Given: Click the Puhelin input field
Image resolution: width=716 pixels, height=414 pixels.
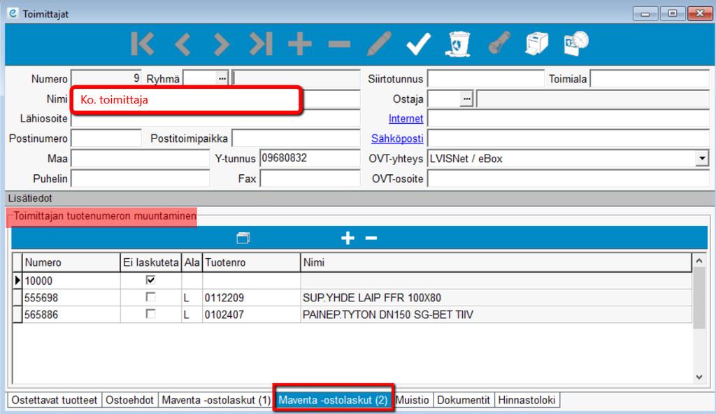Looking at the screenshot, I should click(x=140, y=178).
